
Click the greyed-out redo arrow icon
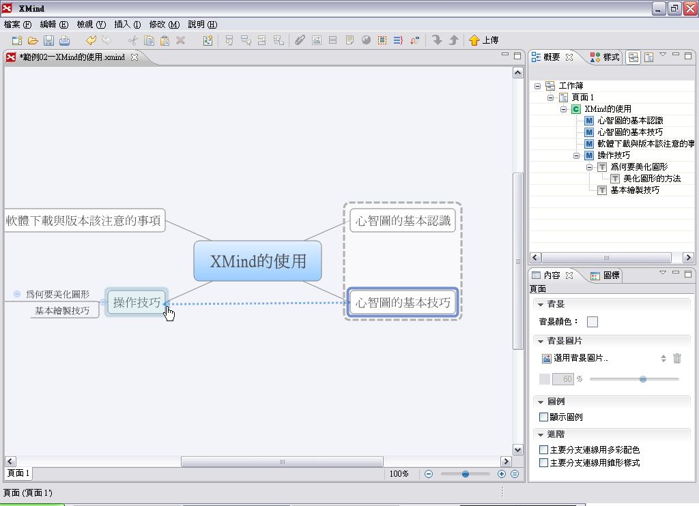(106, 40)
